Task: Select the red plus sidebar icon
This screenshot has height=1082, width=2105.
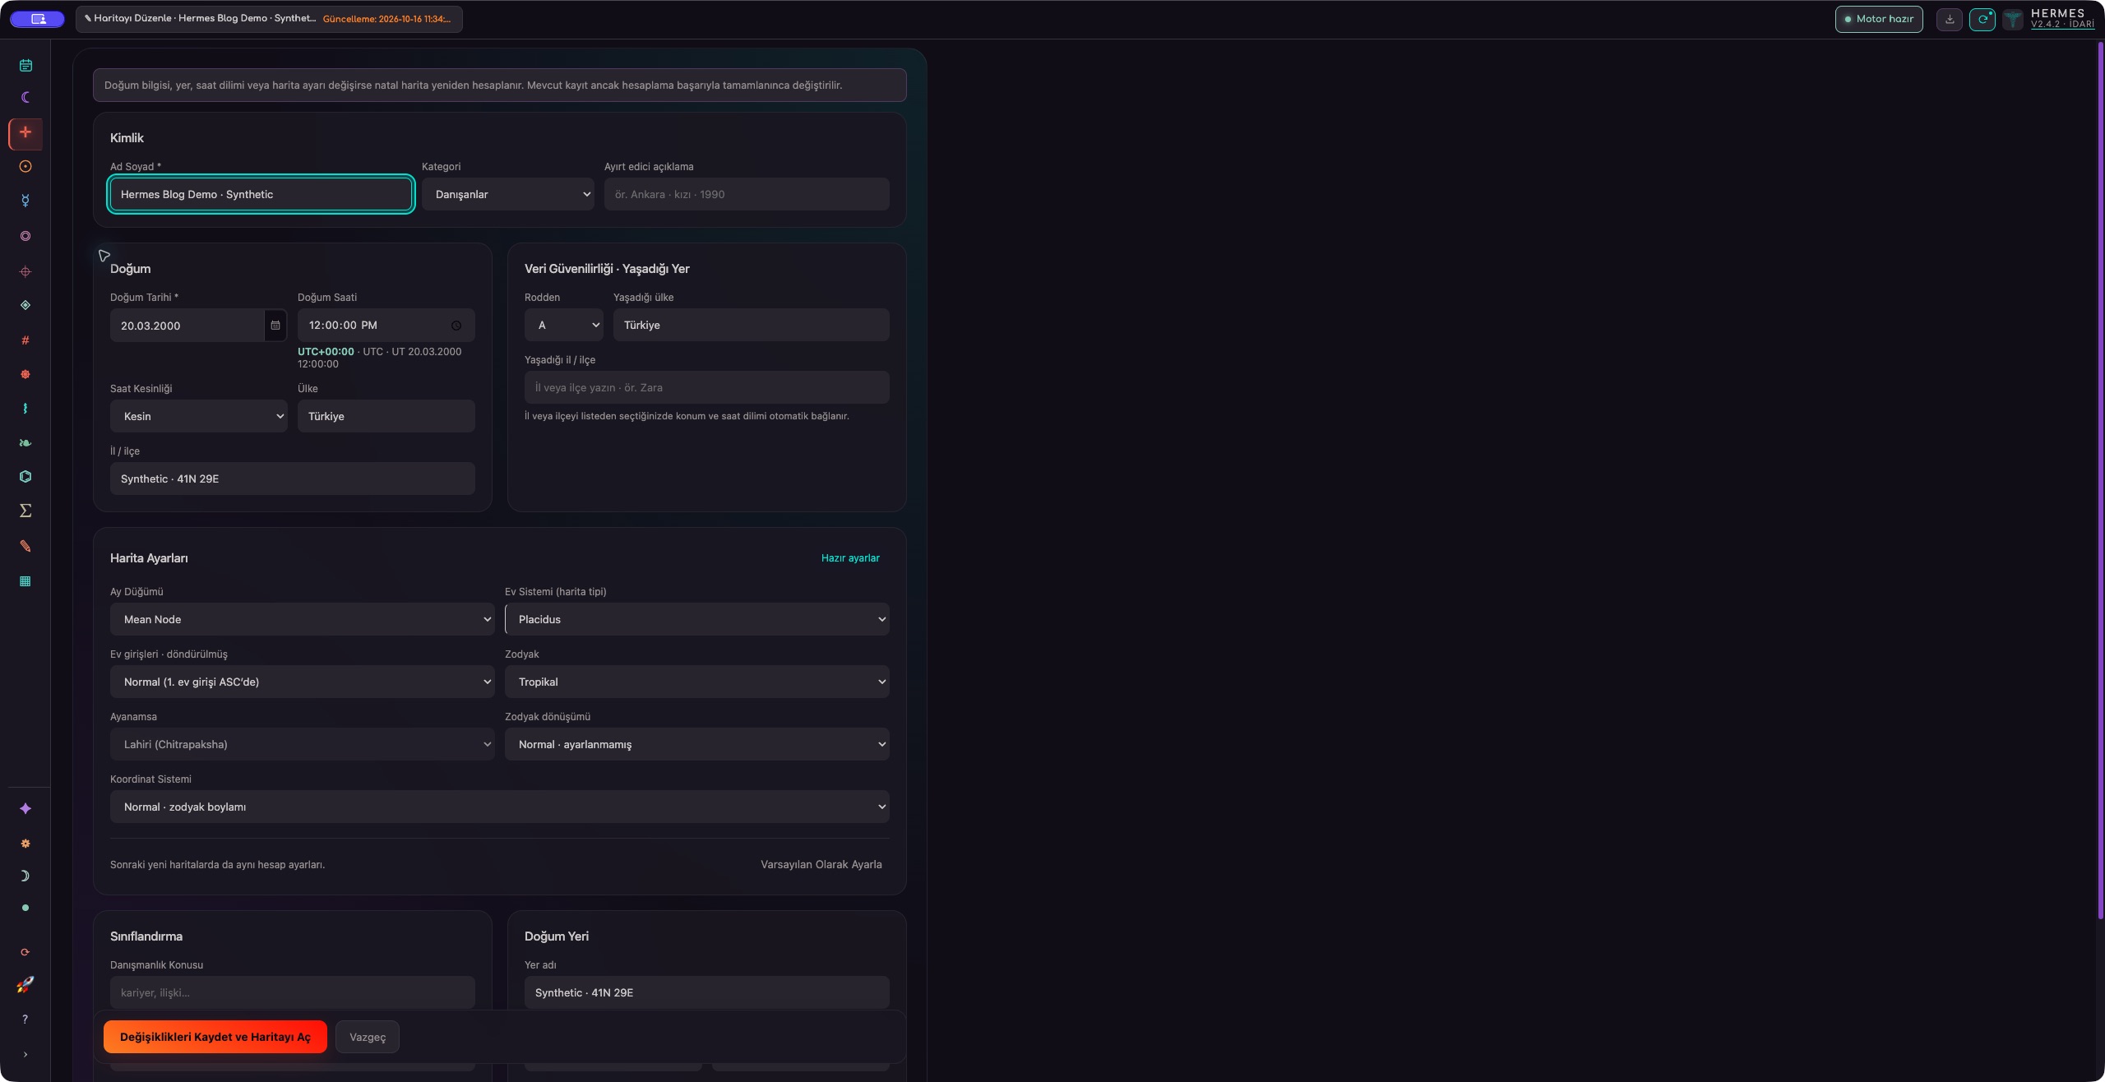Action: pyautogui.click(x=25, y=132)
